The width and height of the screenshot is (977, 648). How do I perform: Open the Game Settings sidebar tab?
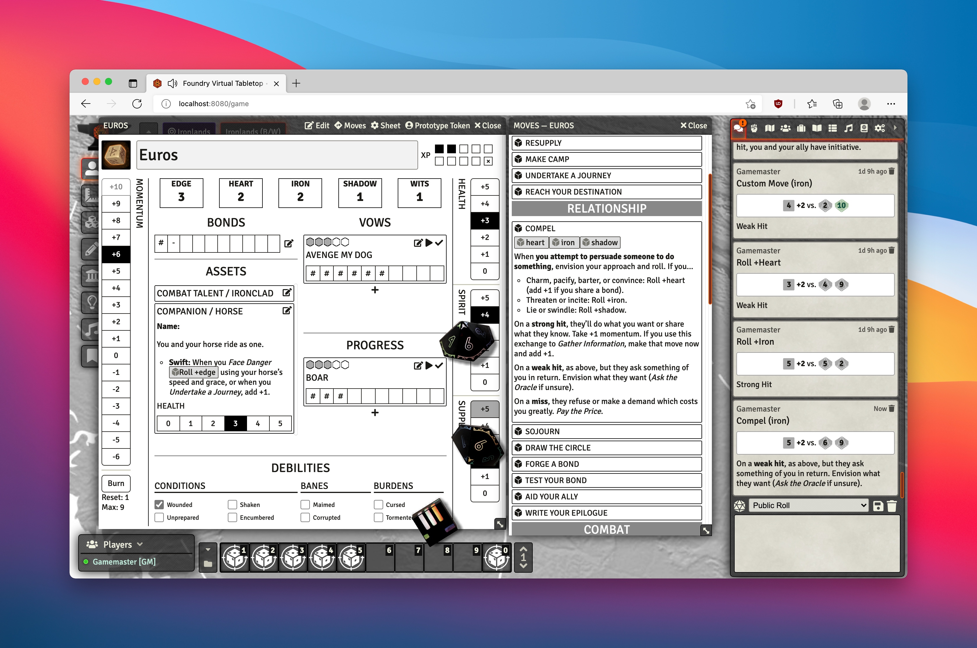point(880,129)
